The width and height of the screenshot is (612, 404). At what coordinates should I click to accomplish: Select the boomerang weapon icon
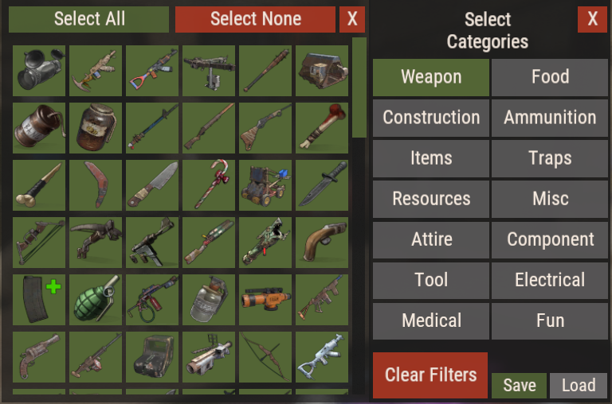[x=96, y=185]
